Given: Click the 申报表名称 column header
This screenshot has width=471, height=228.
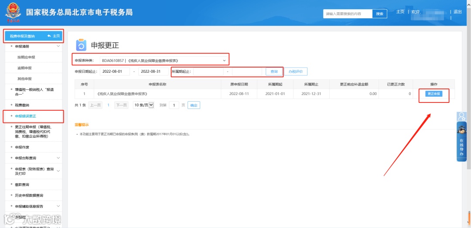Looking at the screenshot, I should [157, 85].
